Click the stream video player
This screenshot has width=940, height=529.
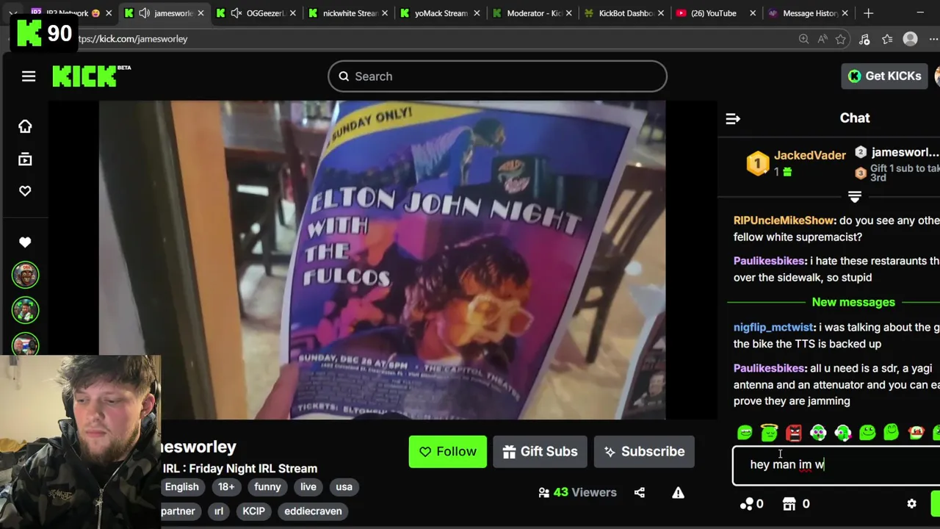coord(382,260)
